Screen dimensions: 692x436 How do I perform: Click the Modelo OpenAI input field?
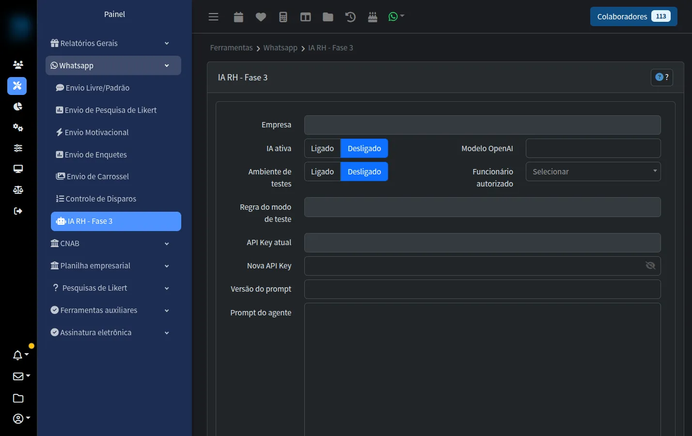tap(593, 148)
